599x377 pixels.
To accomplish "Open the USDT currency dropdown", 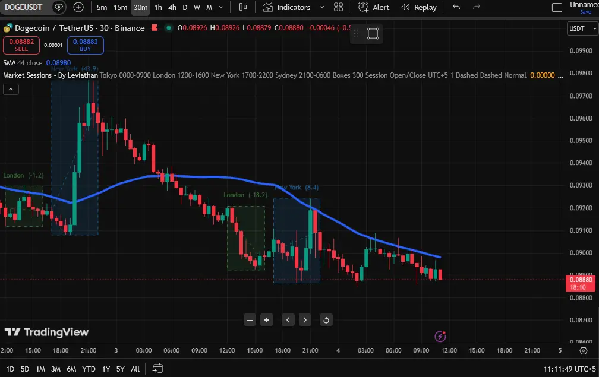I will point(582,28).
